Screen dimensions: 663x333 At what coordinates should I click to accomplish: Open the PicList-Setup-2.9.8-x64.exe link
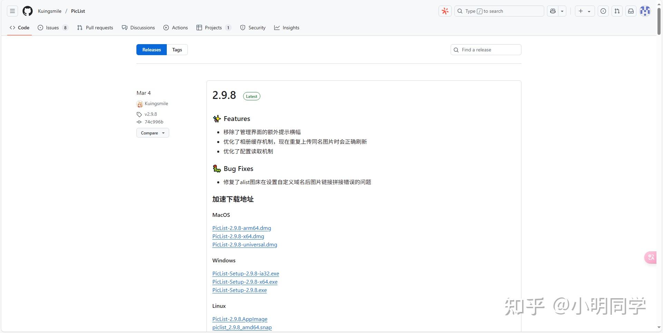click(x=245, y=282)
